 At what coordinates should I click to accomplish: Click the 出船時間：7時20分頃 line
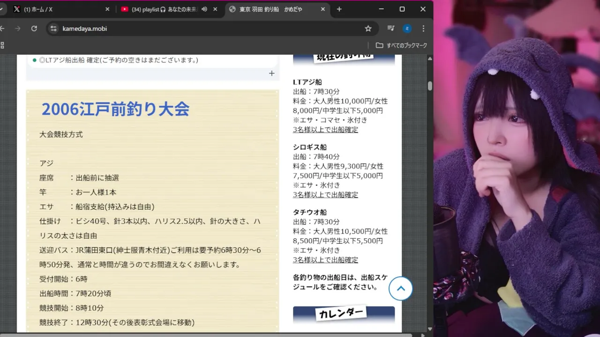[x=75, y=293]
